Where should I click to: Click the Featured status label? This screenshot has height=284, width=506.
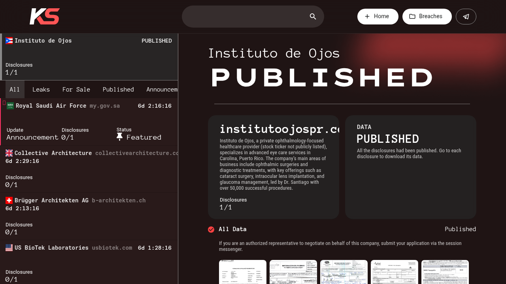tap(144, 137)
